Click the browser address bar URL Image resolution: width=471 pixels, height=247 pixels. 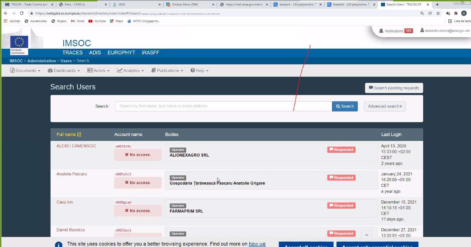click(127, 13)
